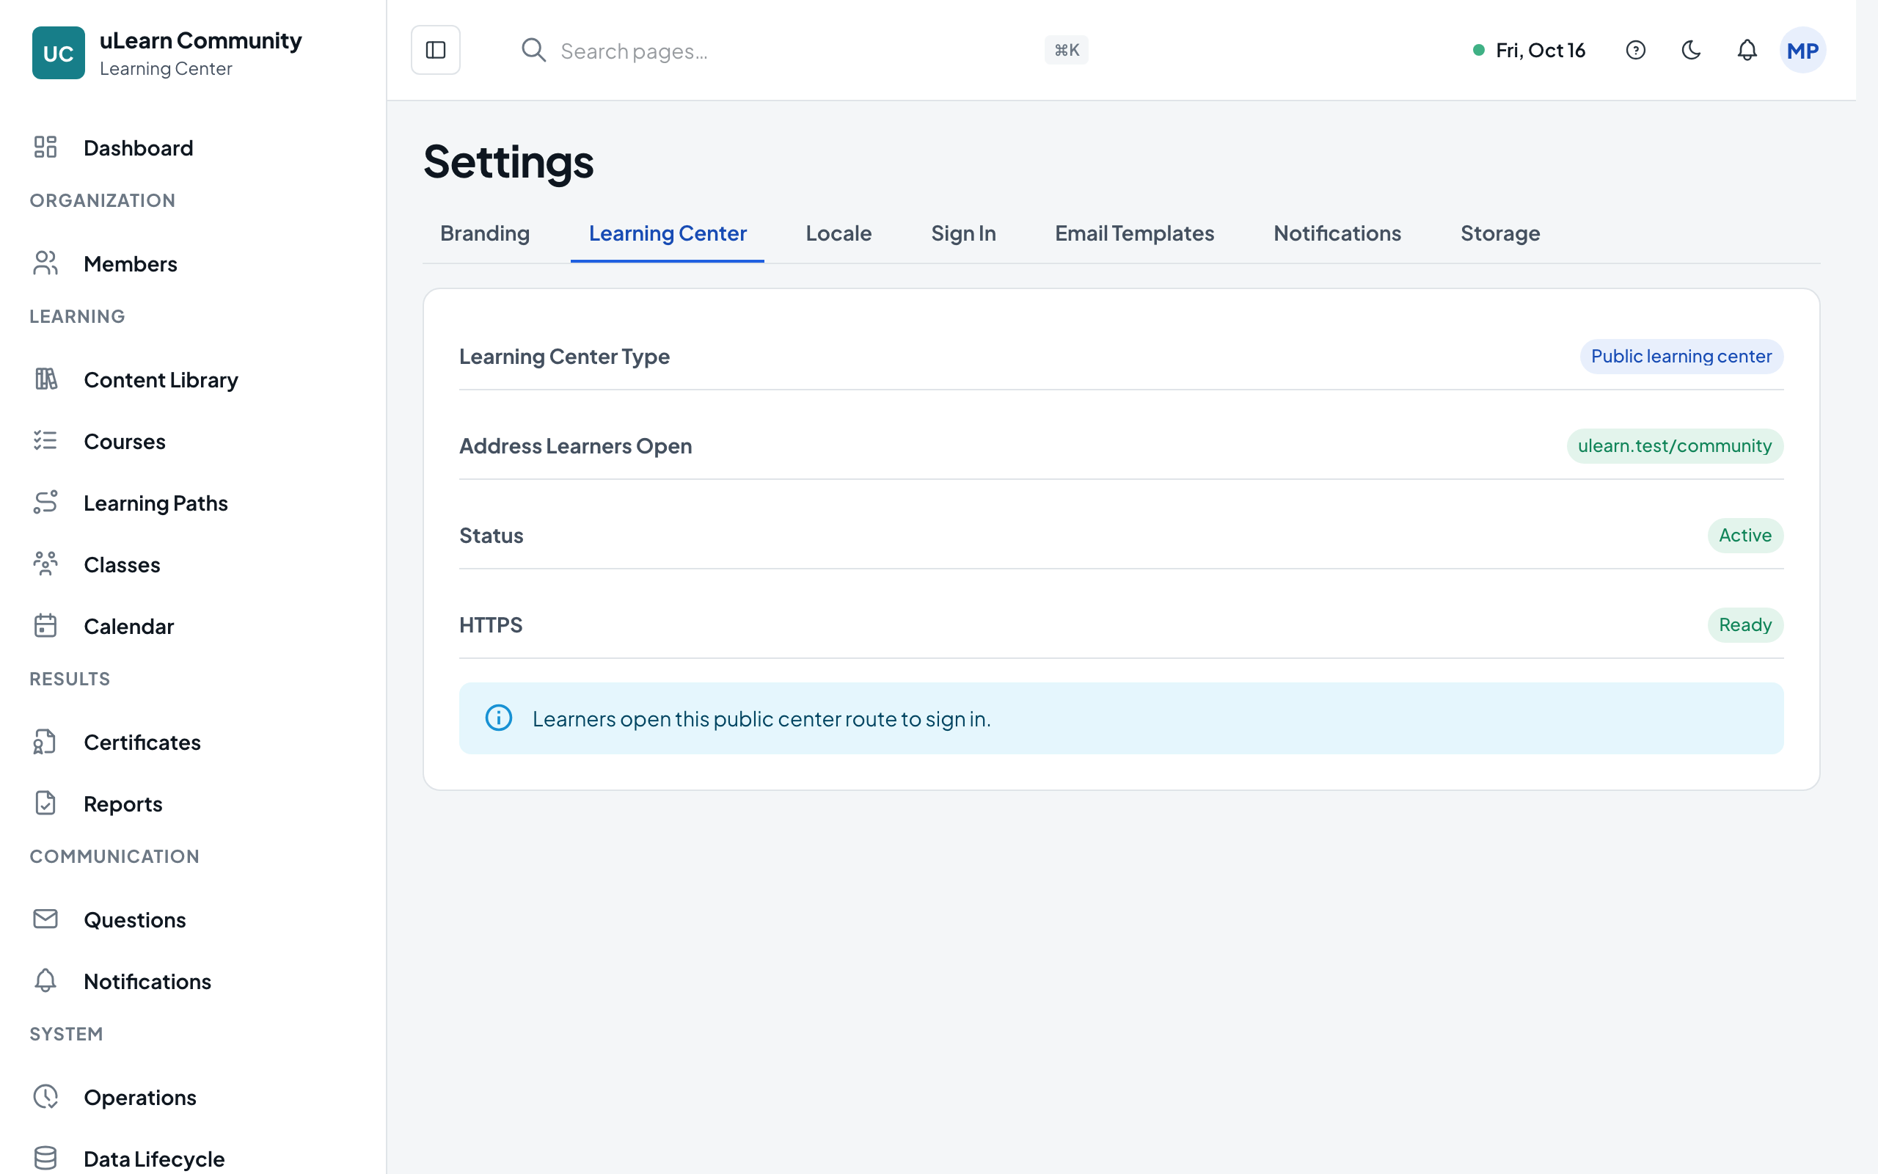
Task: Open the MP user avatar menu
Action: coord(1802,51)
